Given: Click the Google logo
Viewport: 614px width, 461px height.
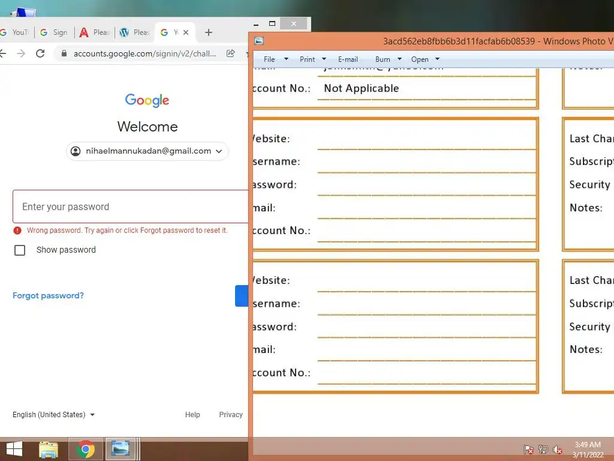Looking at the screenshot, I should [148, 100].
